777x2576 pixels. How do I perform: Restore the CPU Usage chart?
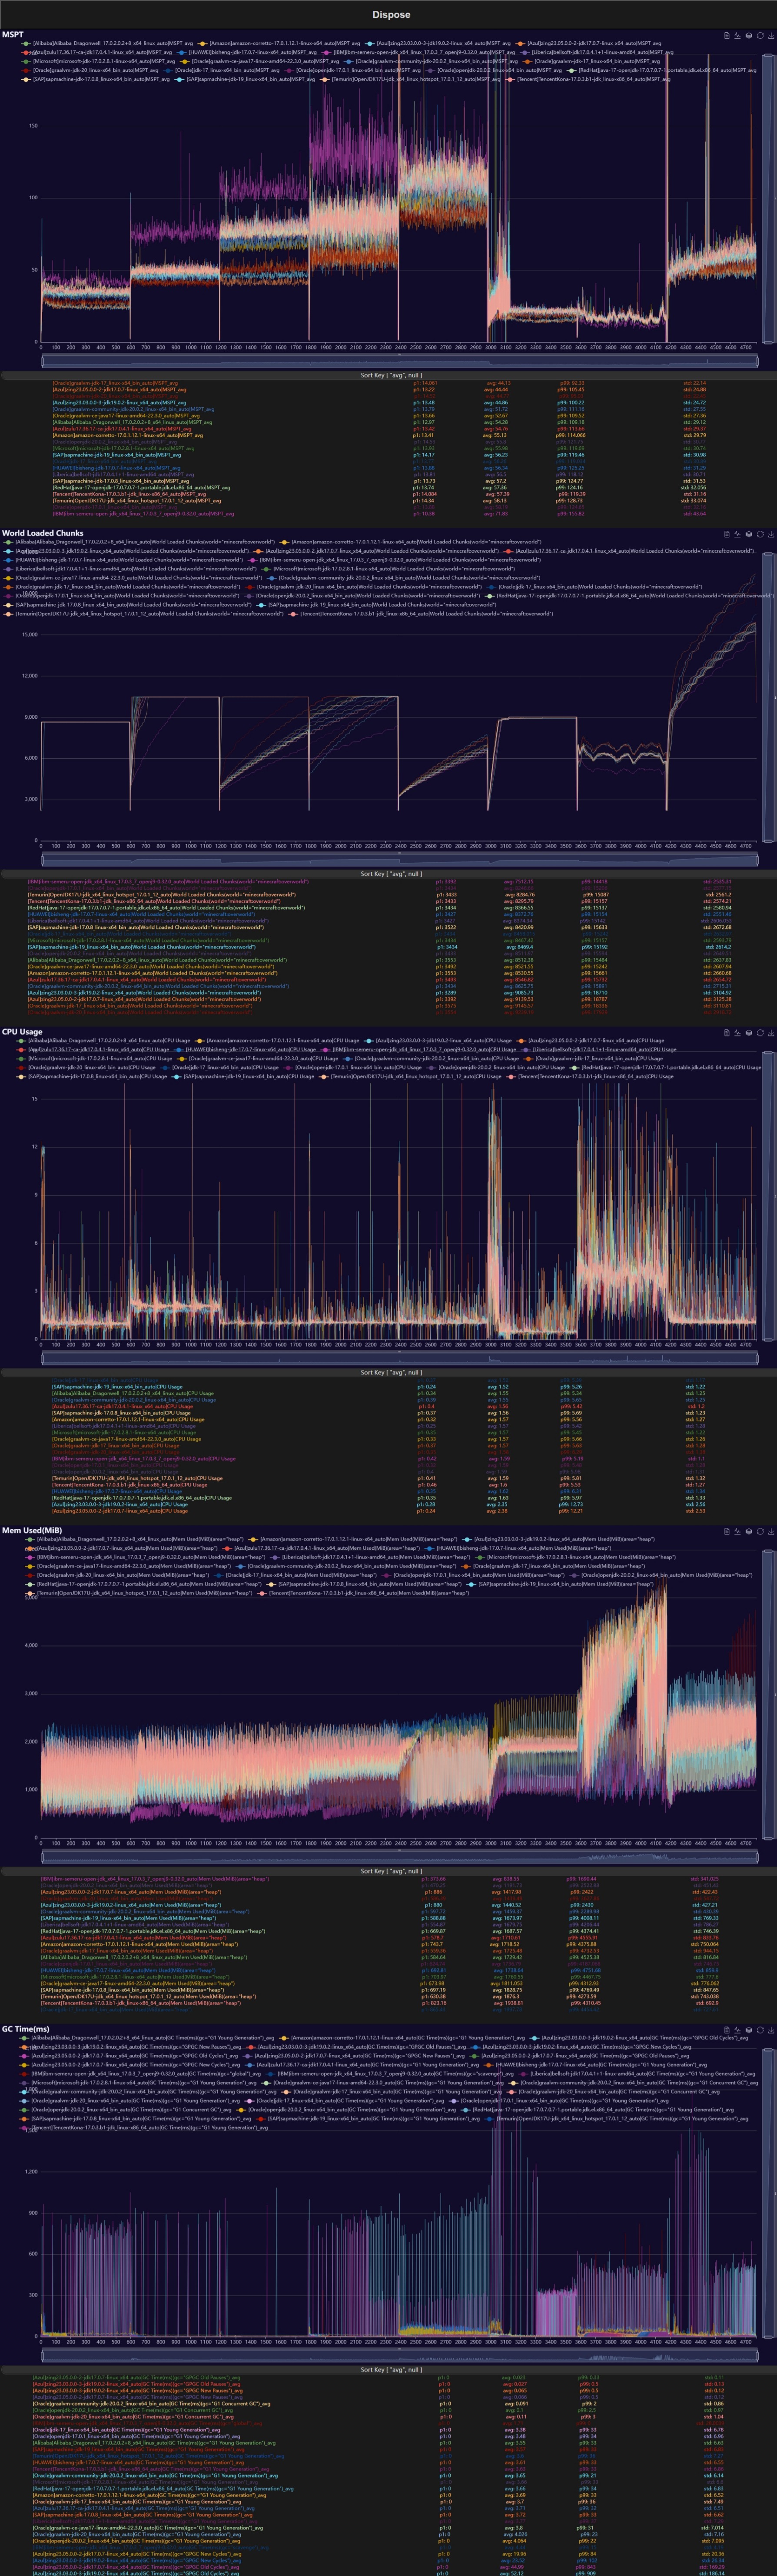(760, 1032)
